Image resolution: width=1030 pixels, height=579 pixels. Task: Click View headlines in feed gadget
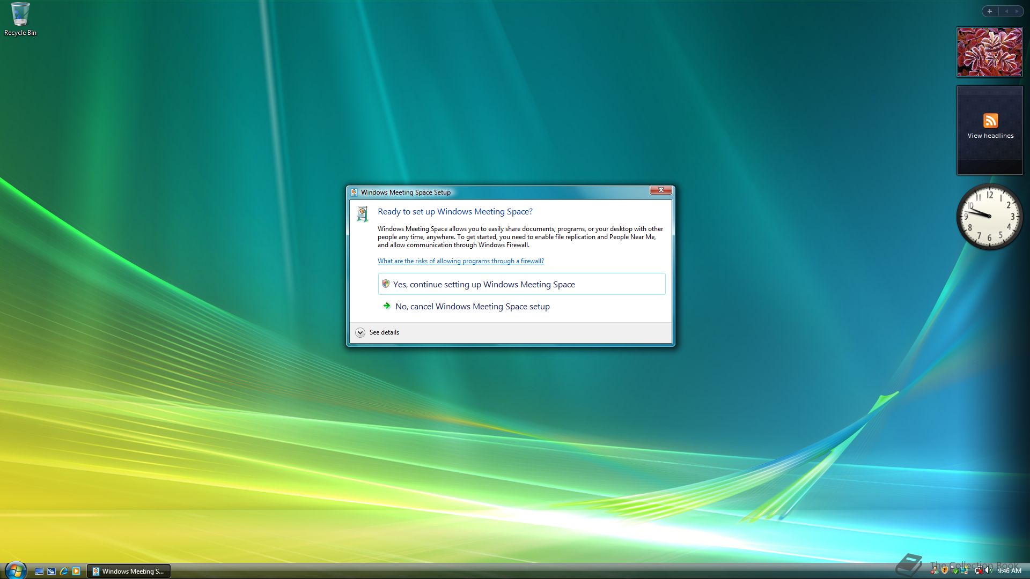click(x=990, y=136)
